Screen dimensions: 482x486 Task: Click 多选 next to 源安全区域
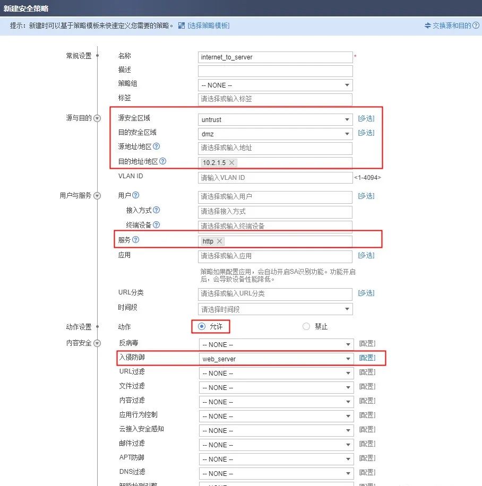(366, 118)
